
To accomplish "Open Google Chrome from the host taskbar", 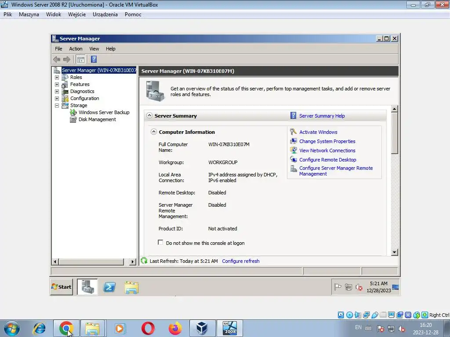I will tap(66, 328).
